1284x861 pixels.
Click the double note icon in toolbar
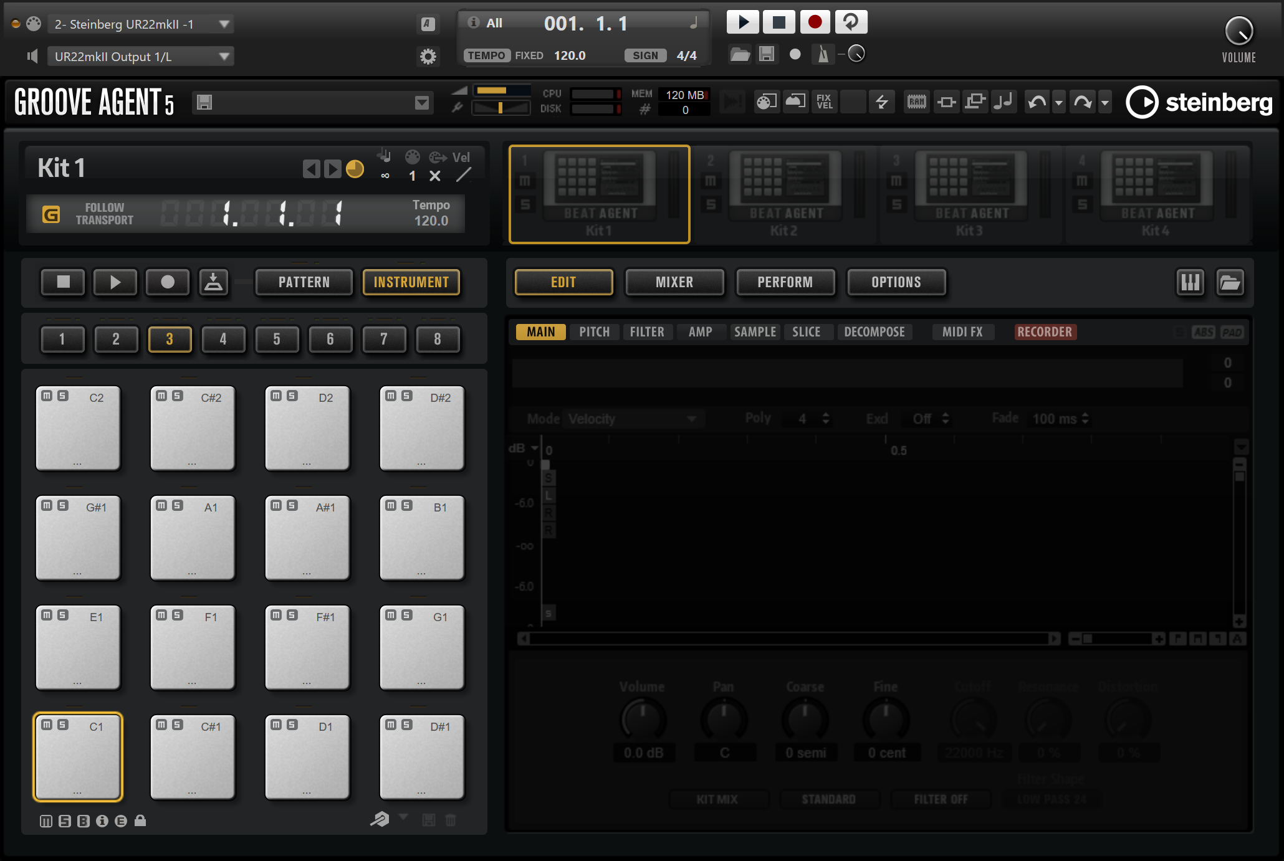(x=1004, y=102)
